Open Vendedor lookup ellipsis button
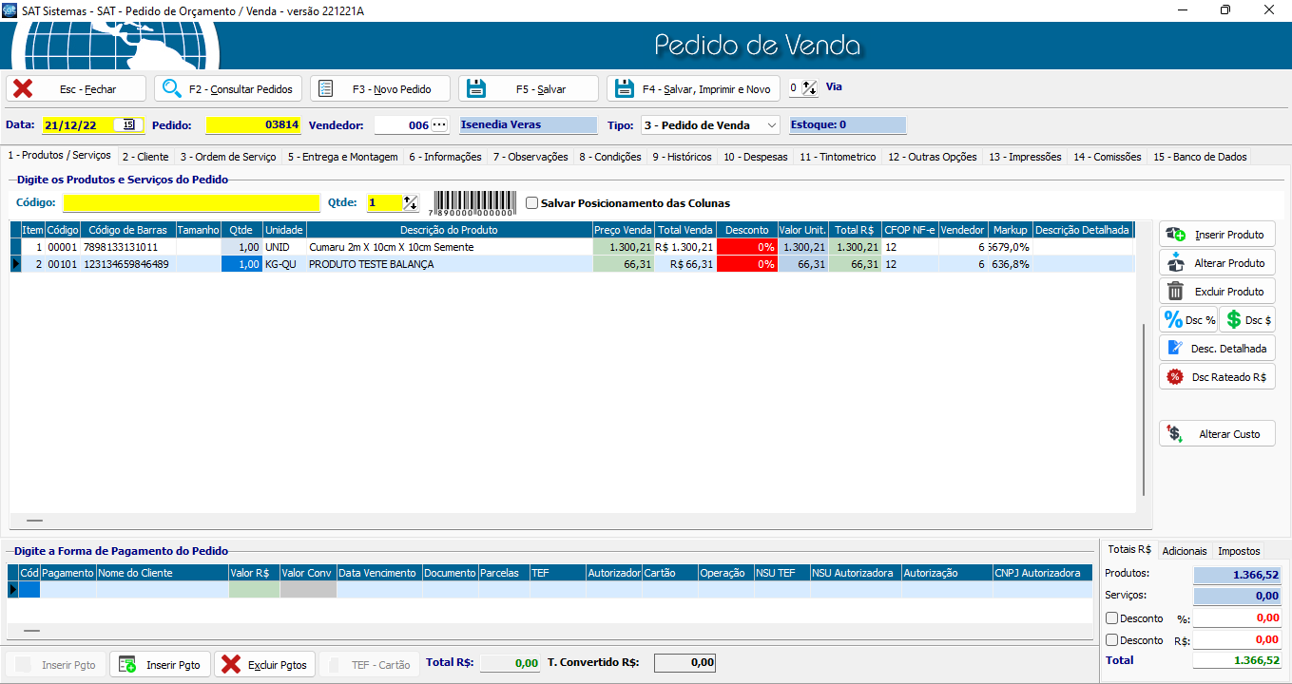 439,125
